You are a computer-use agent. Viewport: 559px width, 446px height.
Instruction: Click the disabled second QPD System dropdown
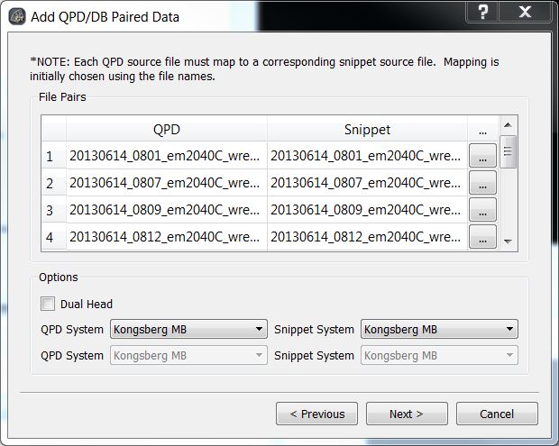click(188, 355)
